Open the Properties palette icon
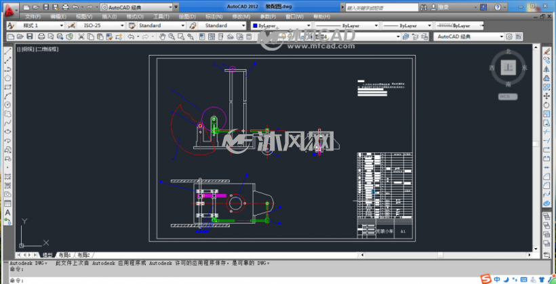Image resolution: width=556 pixels, height=284 pixels. coord(202,37)
